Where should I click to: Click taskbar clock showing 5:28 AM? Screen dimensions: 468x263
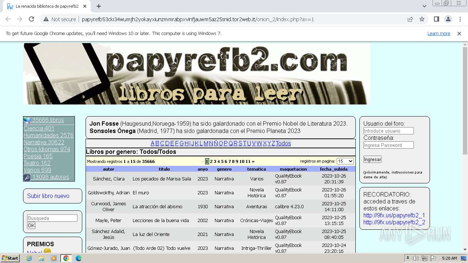pos(449,258)
